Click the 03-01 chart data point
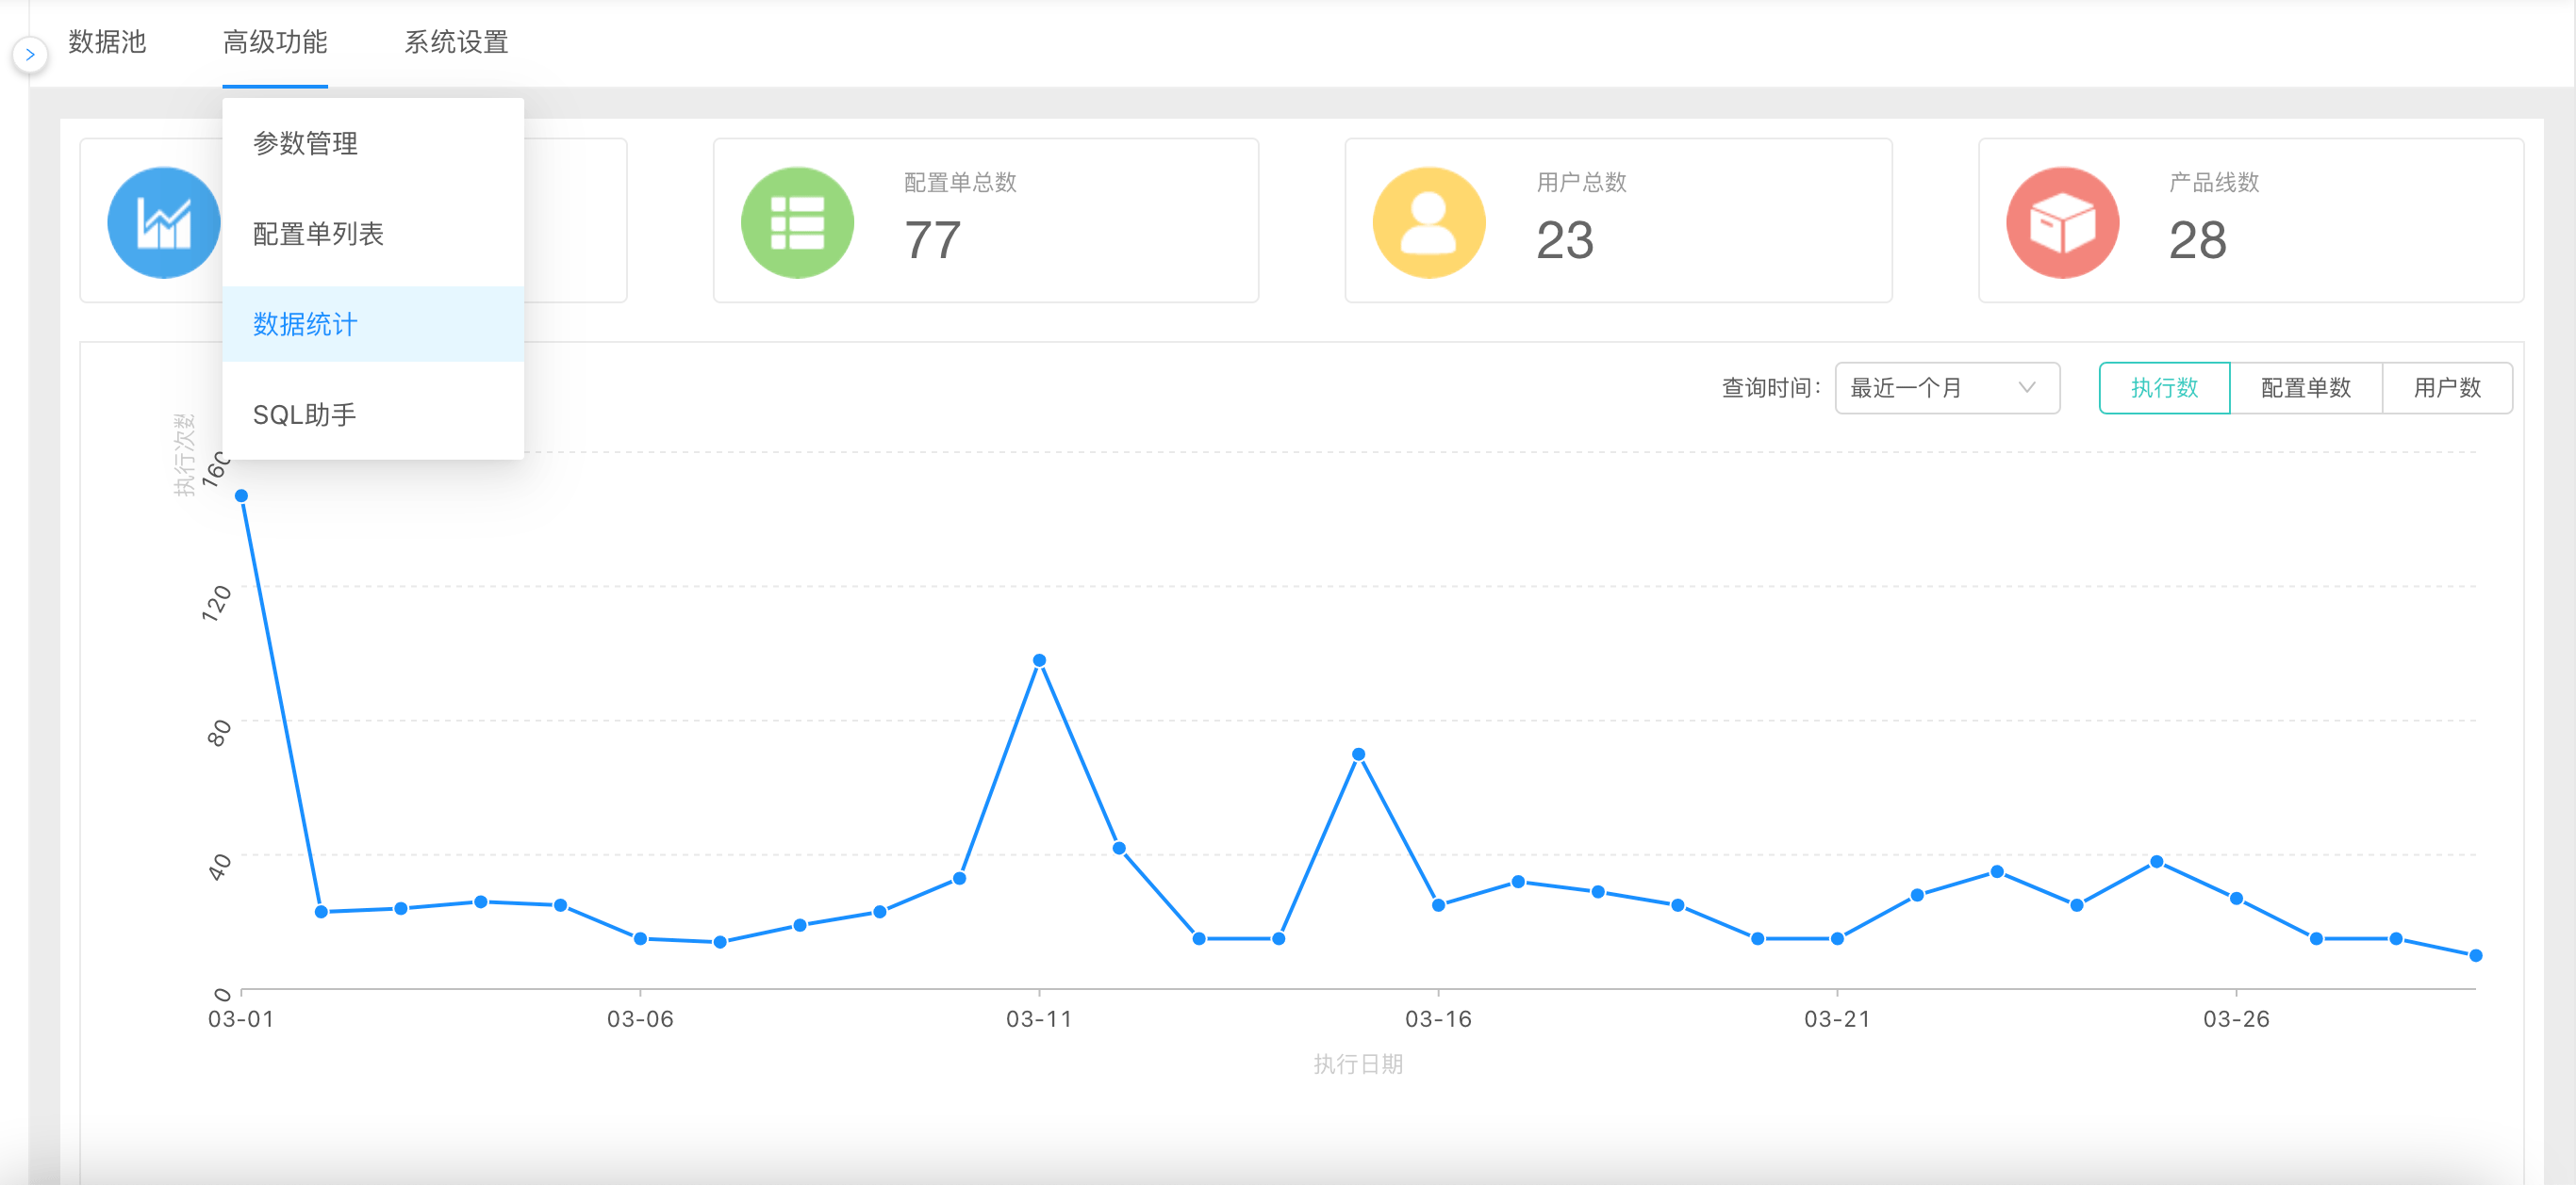Image resolution: width=2576 pixels, height=1185 pixels. click(x=241, y=495)
